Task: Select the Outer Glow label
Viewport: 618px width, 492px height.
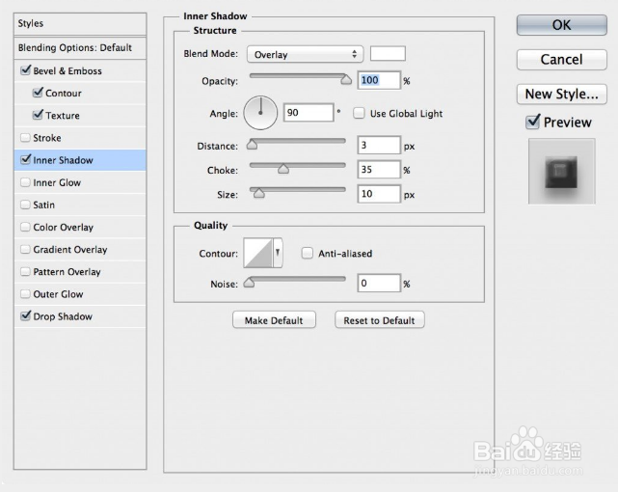Action: click(x=58, y=294)
